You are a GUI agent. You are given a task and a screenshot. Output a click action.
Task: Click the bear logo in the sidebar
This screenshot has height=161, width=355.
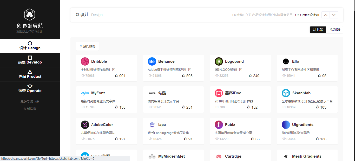[30, 15]
